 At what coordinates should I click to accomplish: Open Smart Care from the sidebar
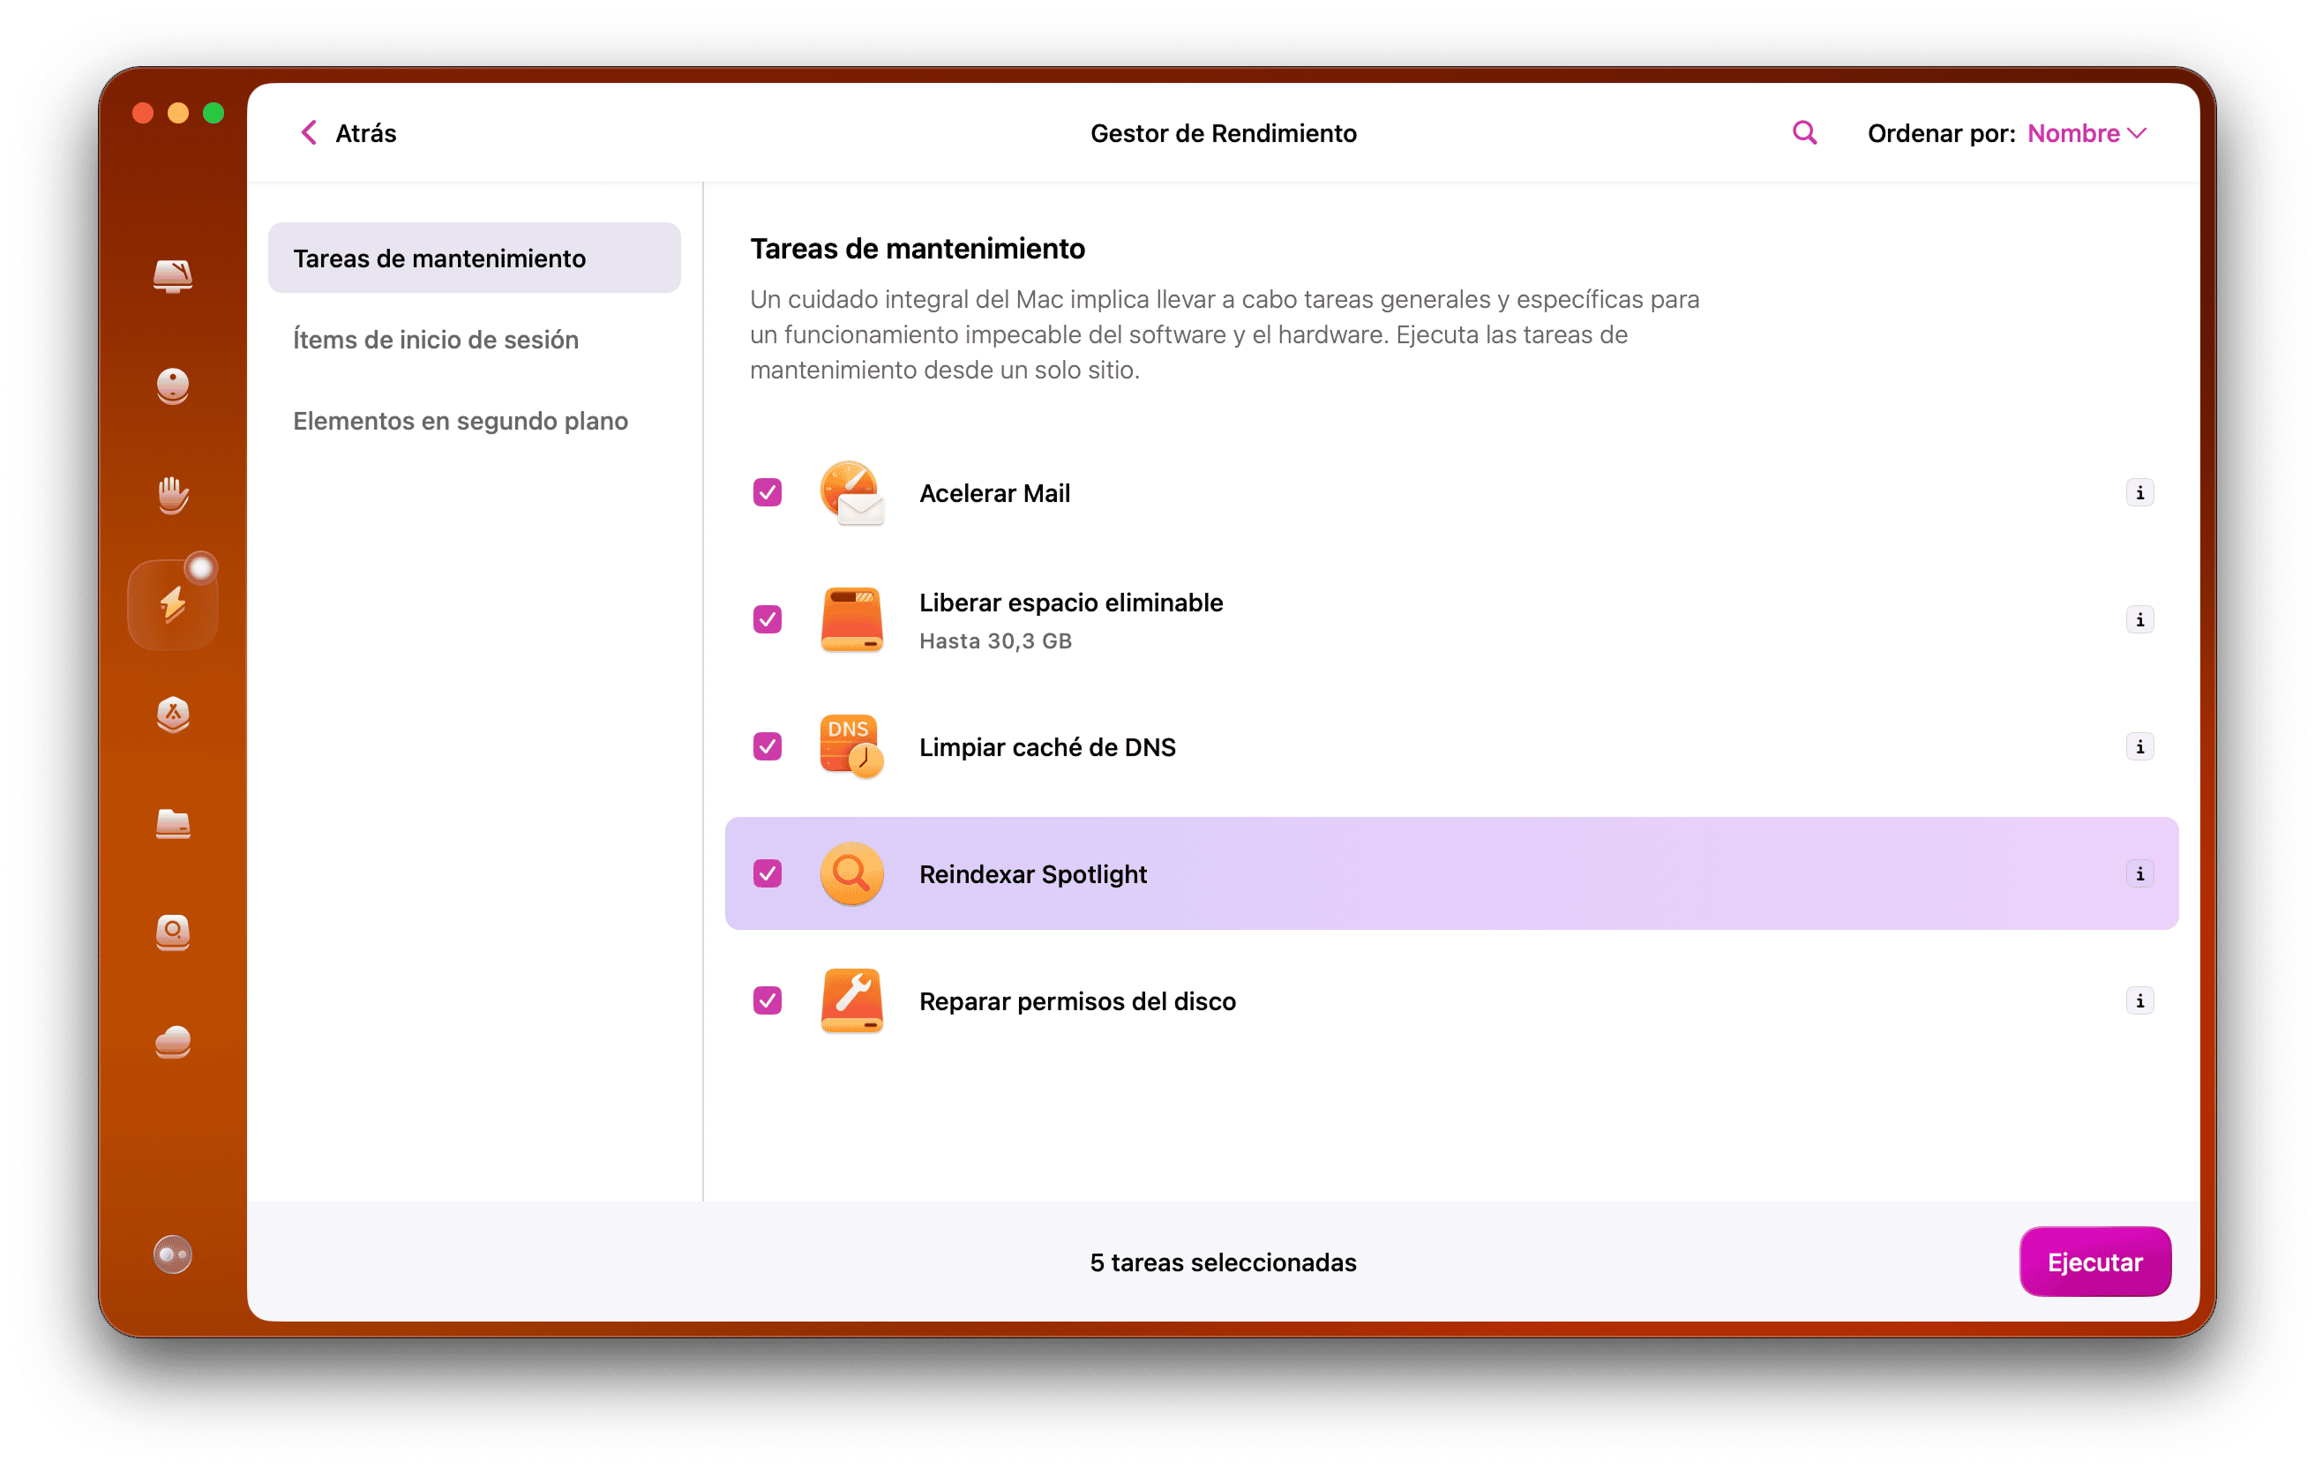click(x=173, y=277)
